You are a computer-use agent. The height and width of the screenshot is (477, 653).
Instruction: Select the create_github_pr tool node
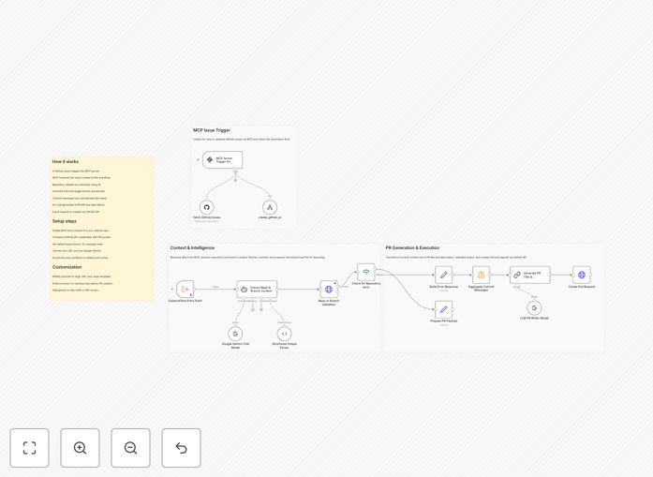coord(270,207)
